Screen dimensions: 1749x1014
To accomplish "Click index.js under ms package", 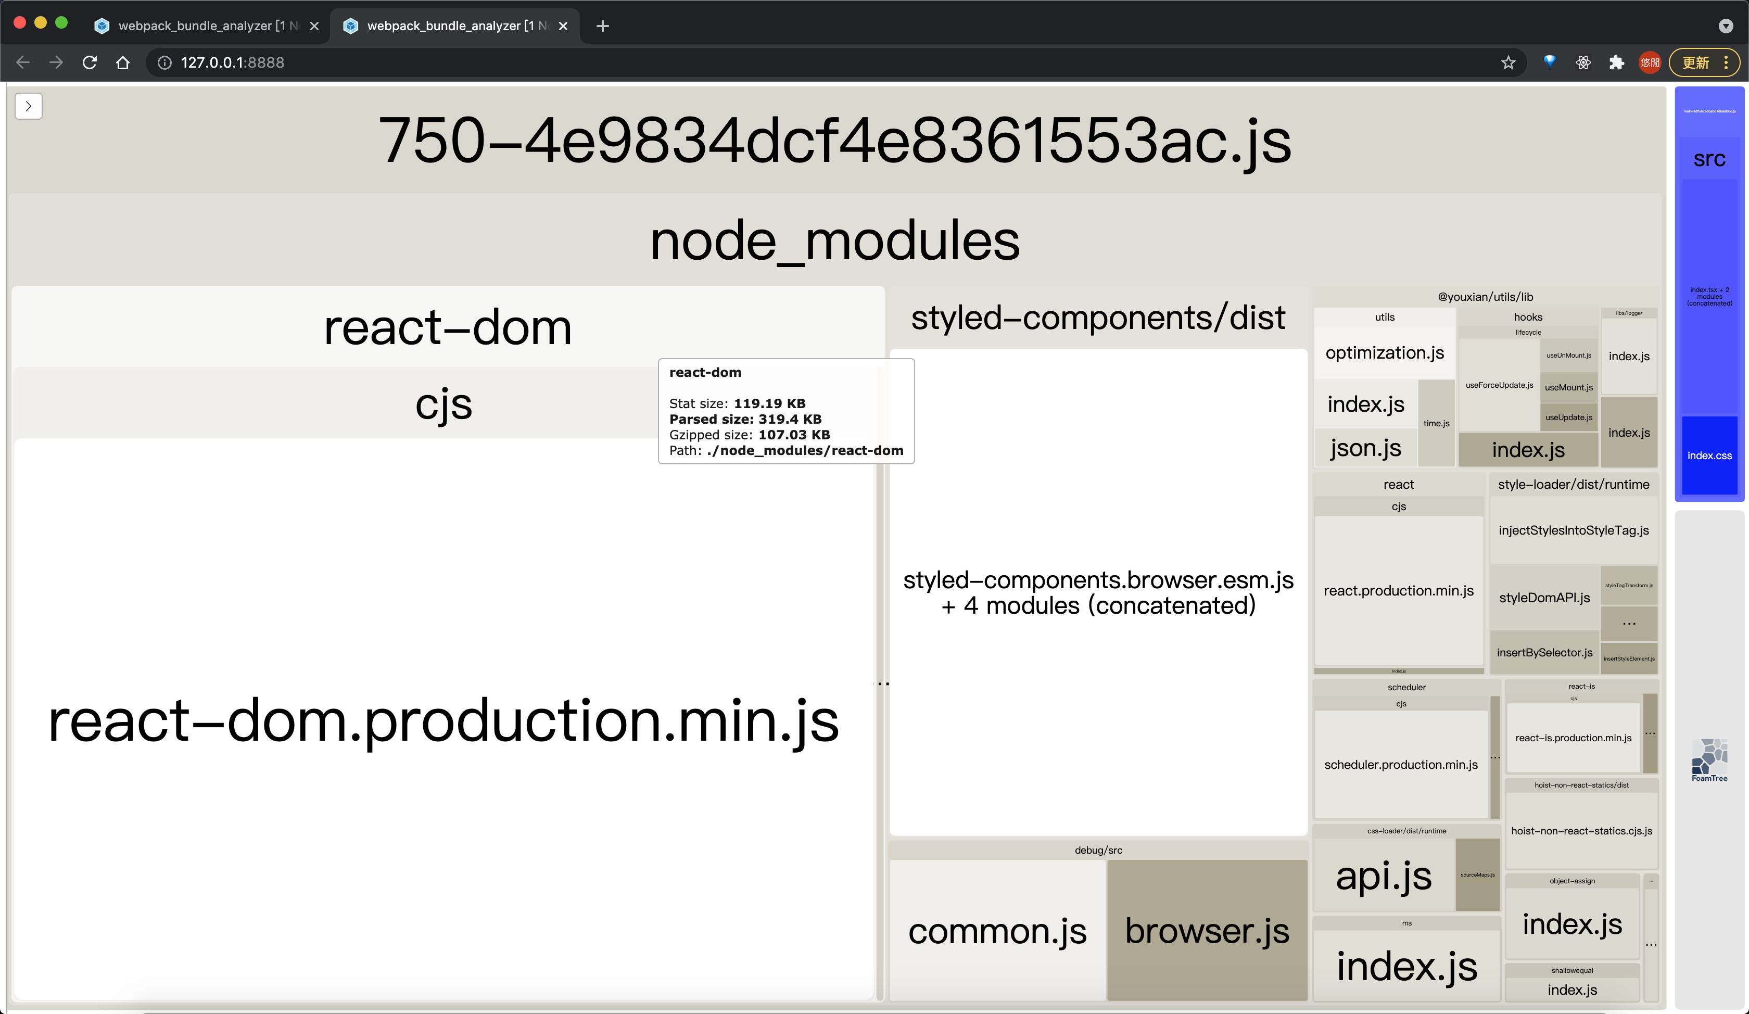I will pos(1407,966).
